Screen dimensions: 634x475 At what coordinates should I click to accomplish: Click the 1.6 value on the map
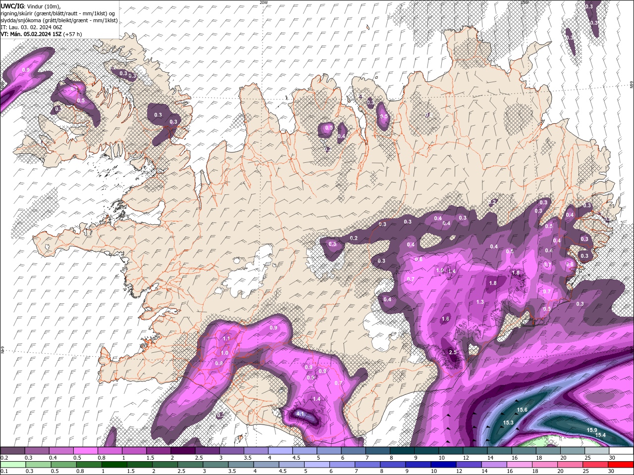click(x=445, y=319)
